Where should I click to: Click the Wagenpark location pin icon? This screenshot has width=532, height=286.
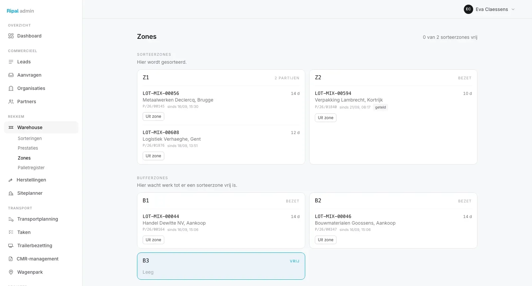[x=11, y=272]
